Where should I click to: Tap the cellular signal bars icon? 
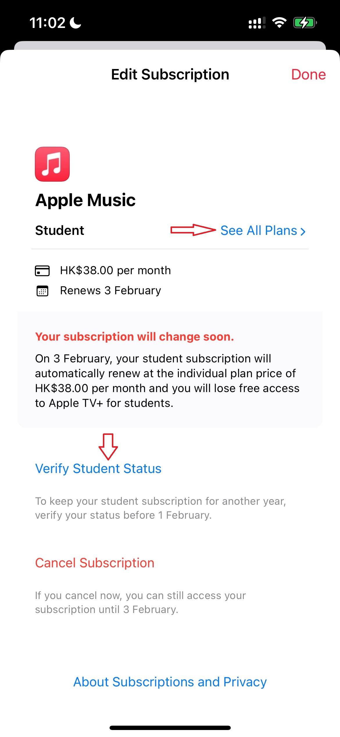257,23
